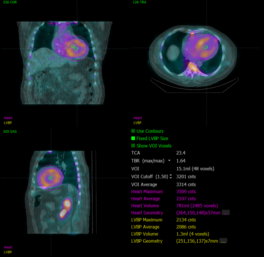Toggle the Fixed LVBP Size checkbox
The image size is (264, 257).
pos(133,138)
